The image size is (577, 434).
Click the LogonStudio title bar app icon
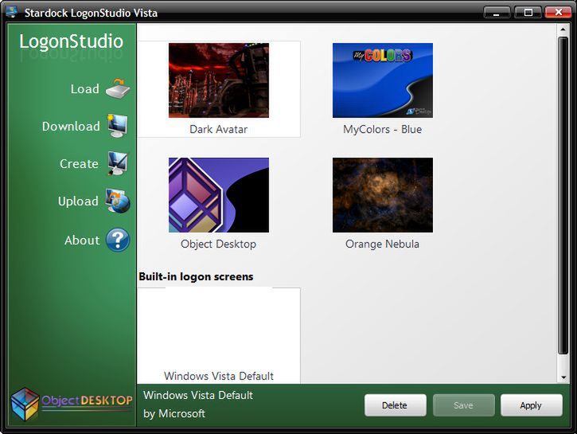[12, 12]
